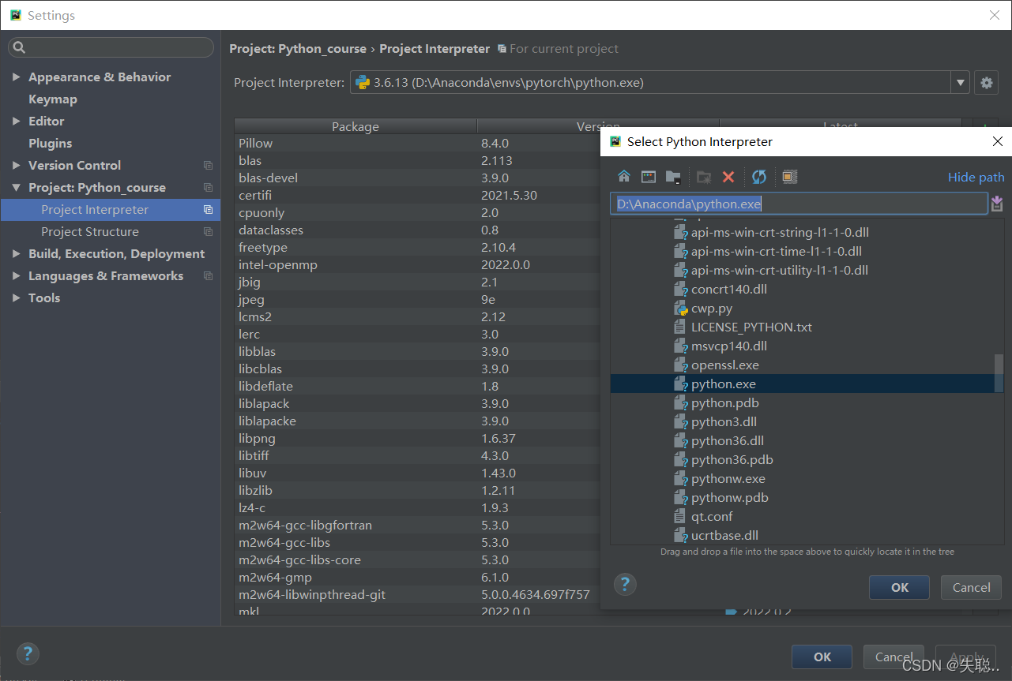Expand the Editor settings section
This screenshot has width=1012, height=681.
click(x=17, y=121)
